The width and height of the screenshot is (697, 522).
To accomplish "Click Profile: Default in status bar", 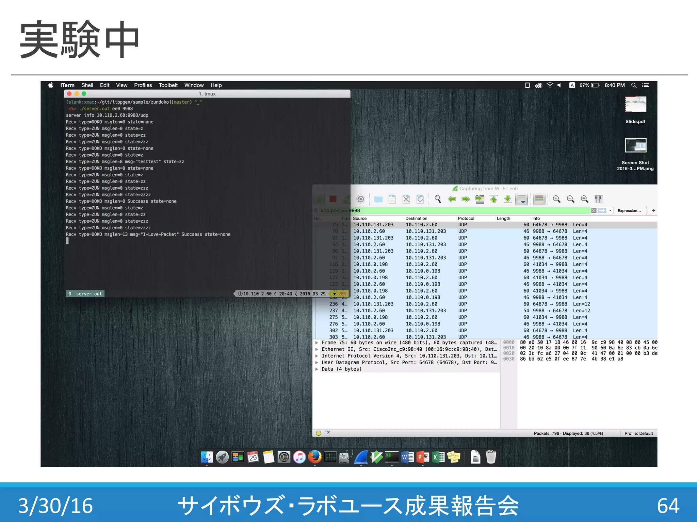I will (639, 434).
